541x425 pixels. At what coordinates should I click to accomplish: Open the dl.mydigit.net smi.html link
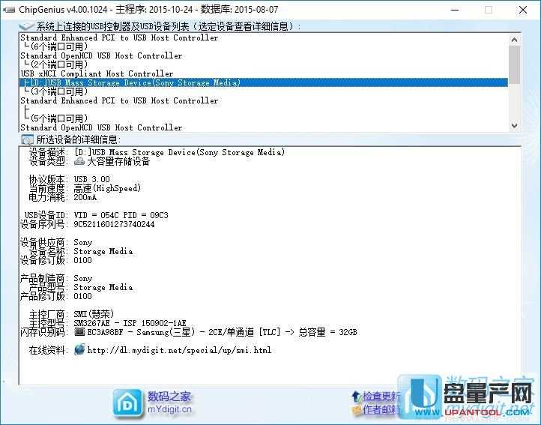tap(179, 350)
